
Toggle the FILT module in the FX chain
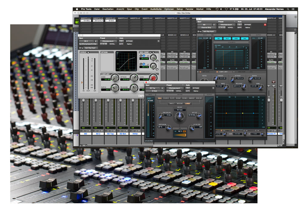227,39
